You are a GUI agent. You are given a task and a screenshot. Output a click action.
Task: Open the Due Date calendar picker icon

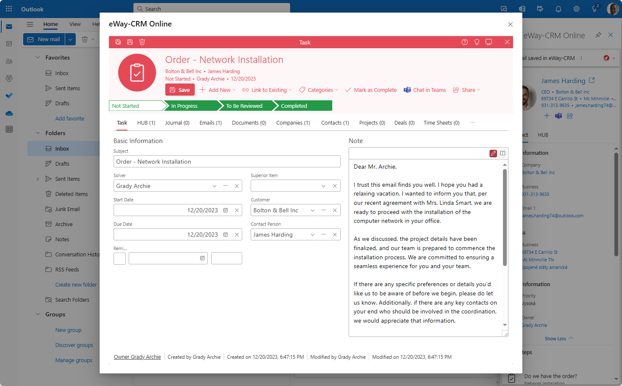coord(225,235)
